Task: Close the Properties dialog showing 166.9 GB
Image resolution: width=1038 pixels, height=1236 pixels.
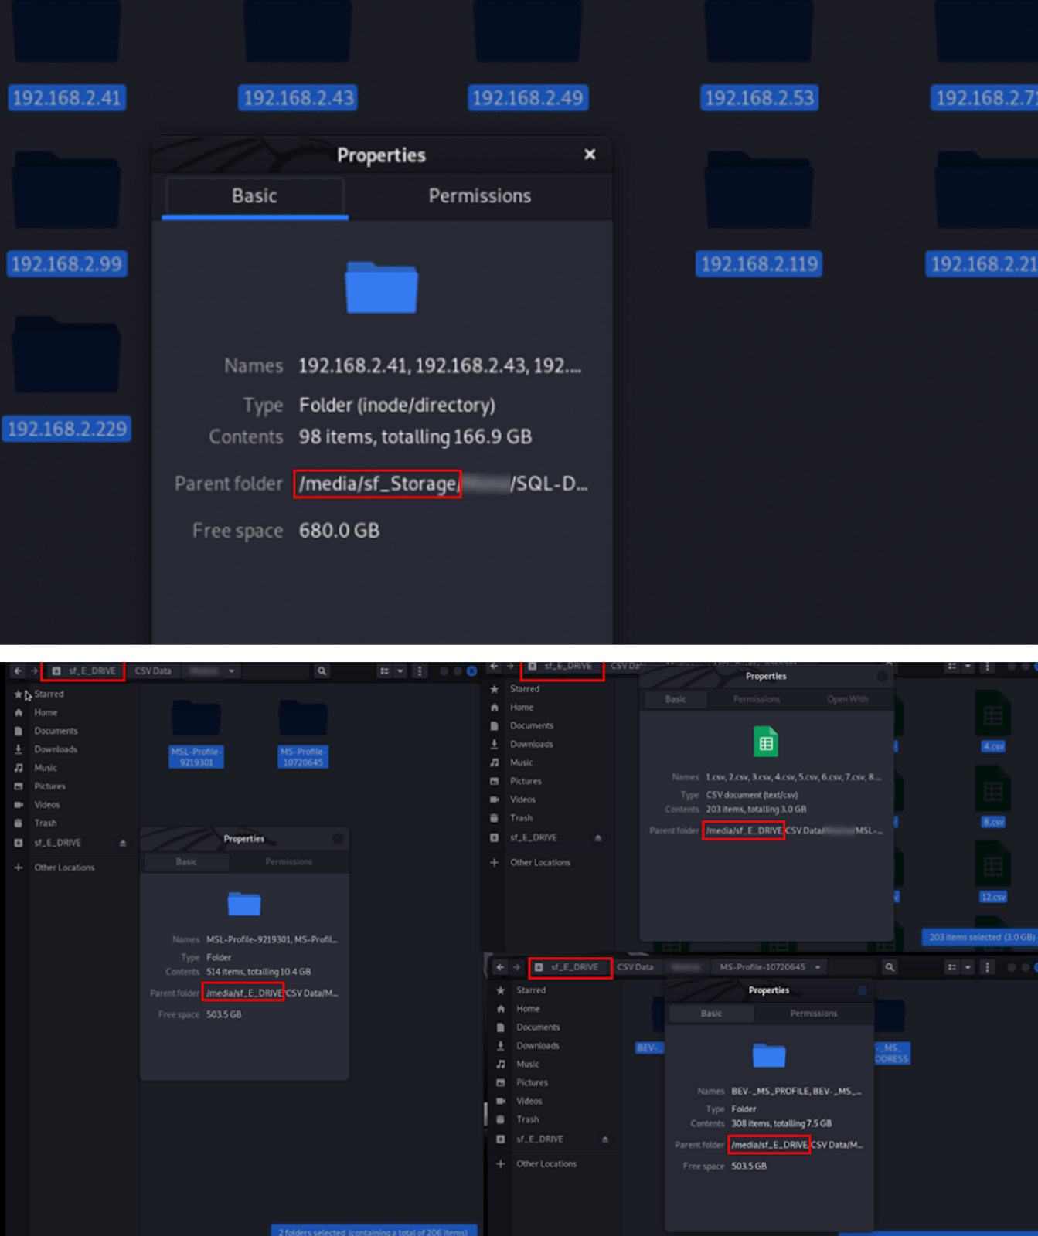Action: 590,154
